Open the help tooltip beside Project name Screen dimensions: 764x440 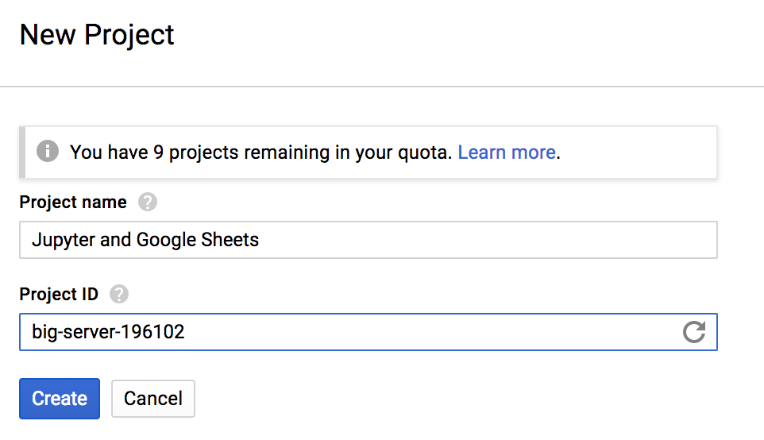pyautogui.click(x=147, y=202)
